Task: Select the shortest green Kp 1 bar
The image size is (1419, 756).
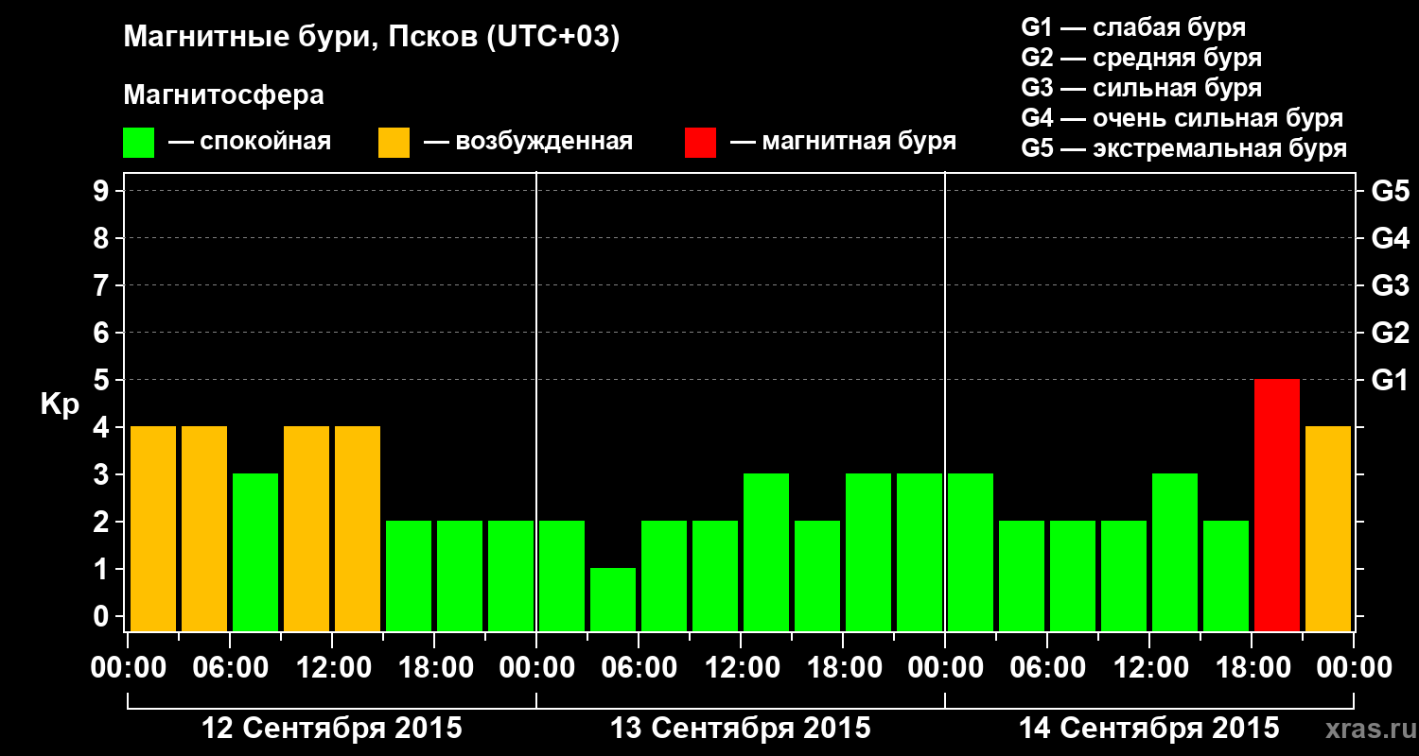Action: tap(613, 600)
